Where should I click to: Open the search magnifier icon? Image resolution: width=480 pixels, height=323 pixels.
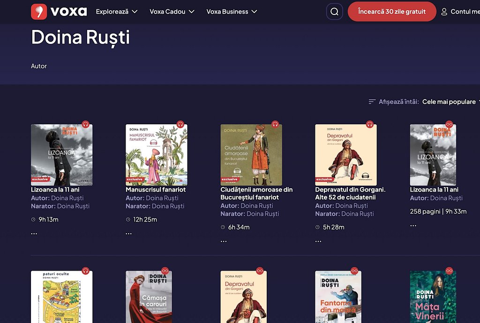coord(334,12)
